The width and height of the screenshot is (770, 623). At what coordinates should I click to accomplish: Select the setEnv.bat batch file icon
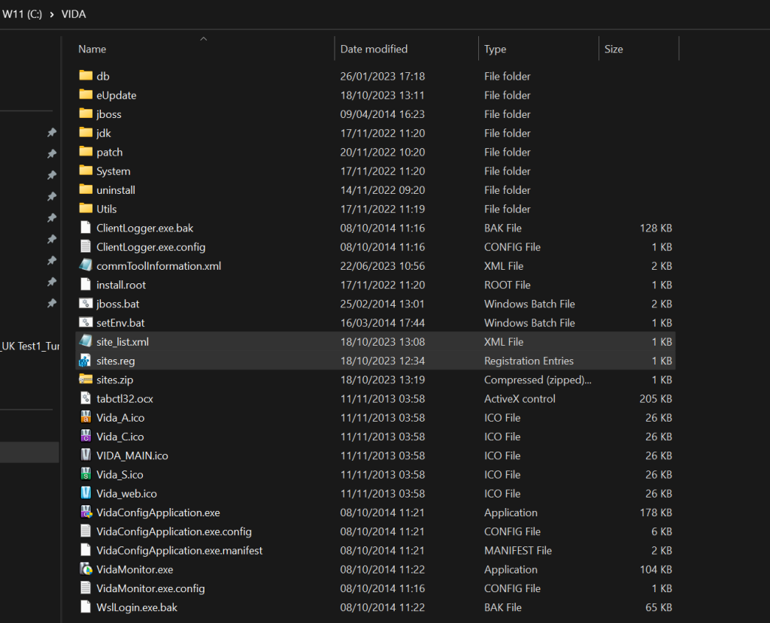coord(86,322)
